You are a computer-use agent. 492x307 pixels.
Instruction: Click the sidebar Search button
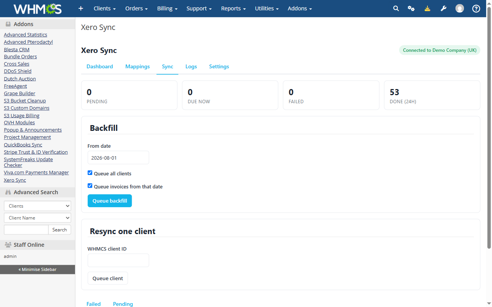coord(60,229)
